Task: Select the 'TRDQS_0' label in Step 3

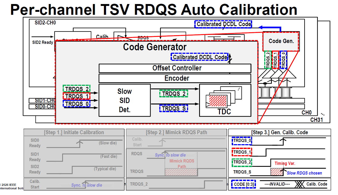Action: click(242, 140)
